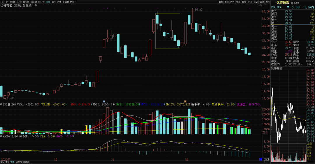Switch to 周线 weekly chart
This screenshot has width=315, height=164.
coord(54,2)
